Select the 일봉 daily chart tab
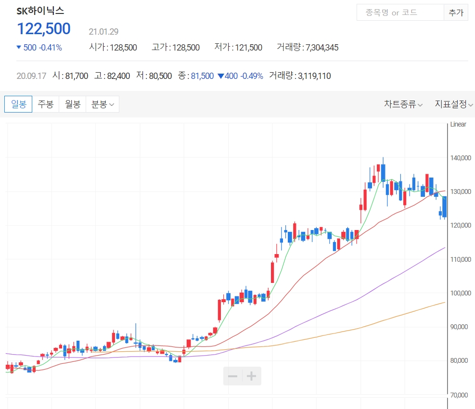Viewport: 475px width, 409px height. pos(18,104)
